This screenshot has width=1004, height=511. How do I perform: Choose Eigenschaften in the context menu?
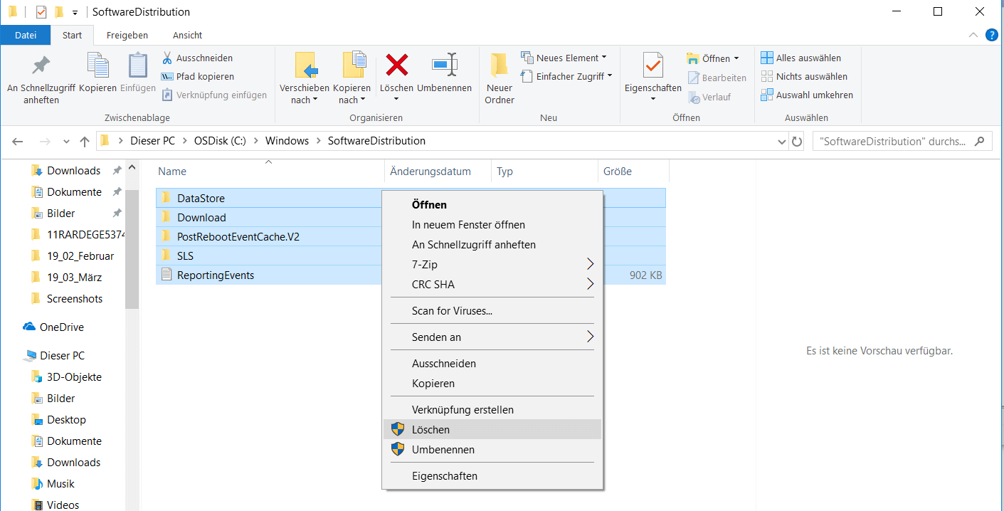(x=492, y=476)
